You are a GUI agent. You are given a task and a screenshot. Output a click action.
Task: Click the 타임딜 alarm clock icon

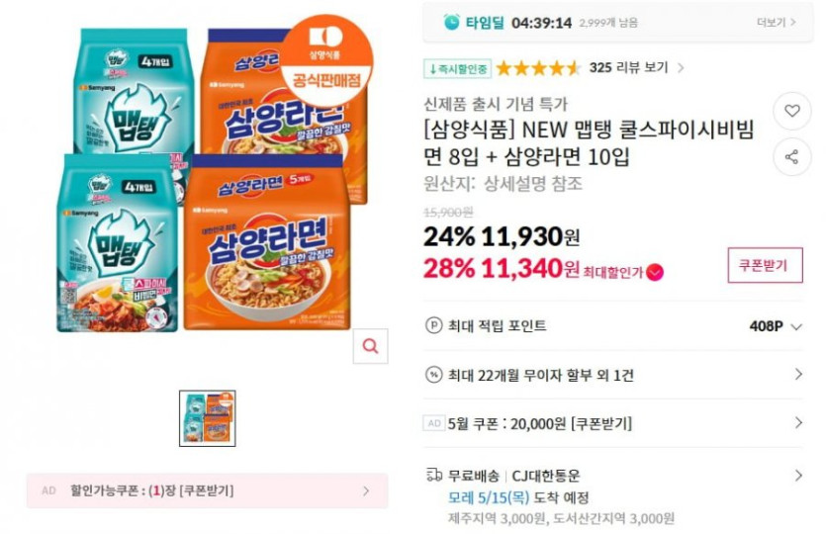451,22
